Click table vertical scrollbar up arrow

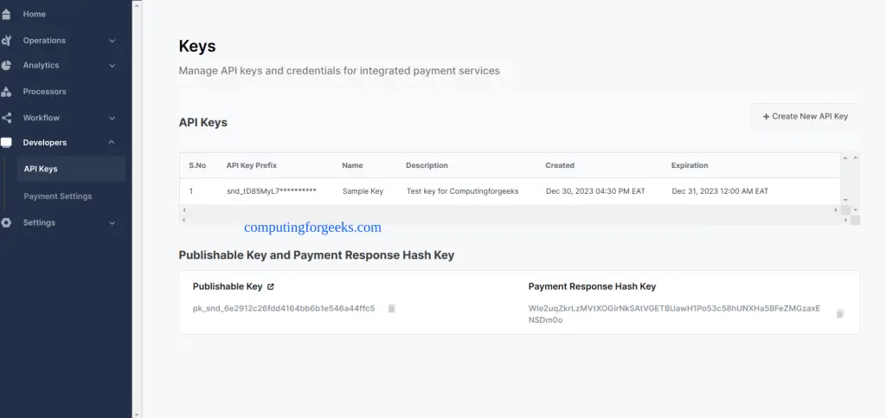[846, 158]
